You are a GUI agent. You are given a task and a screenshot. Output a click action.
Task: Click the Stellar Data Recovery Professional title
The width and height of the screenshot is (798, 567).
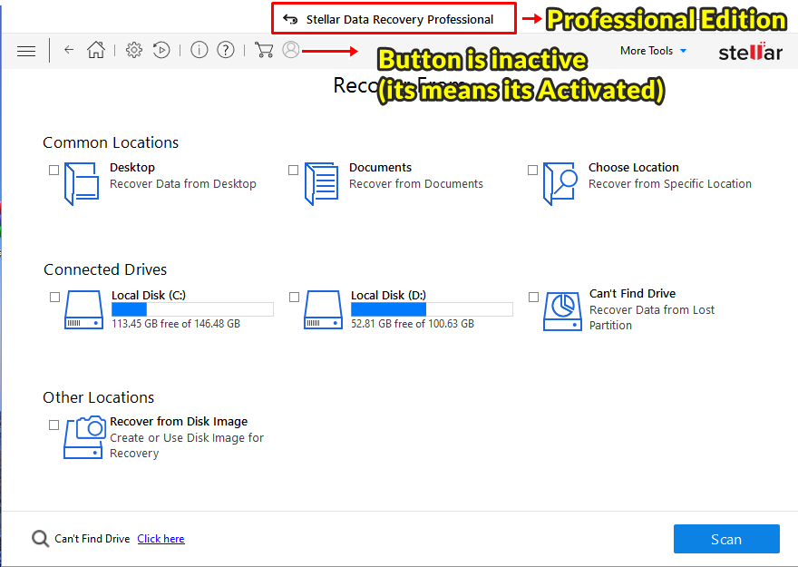pos(400,19)
